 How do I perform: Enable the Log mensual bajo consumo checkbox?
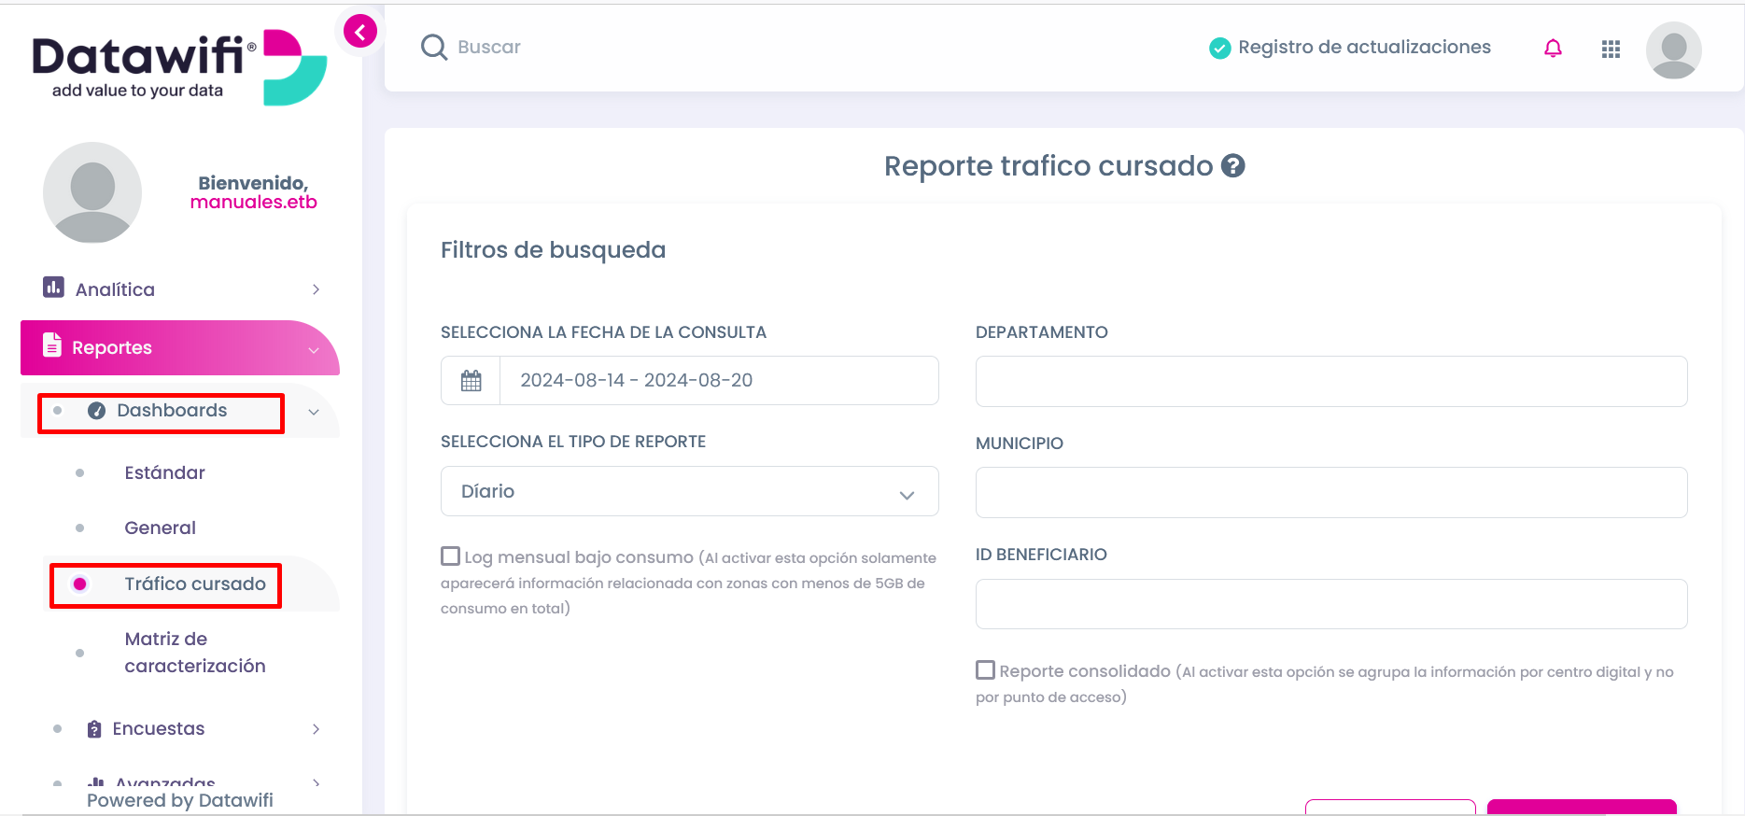(450, 556)
